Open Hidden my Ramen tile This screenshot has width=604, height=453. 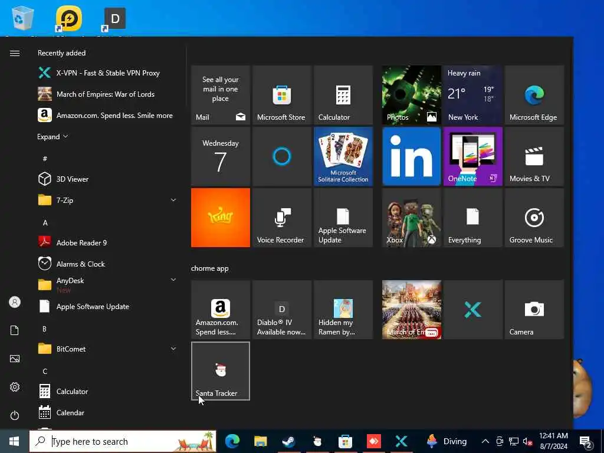tap(343, 310)
